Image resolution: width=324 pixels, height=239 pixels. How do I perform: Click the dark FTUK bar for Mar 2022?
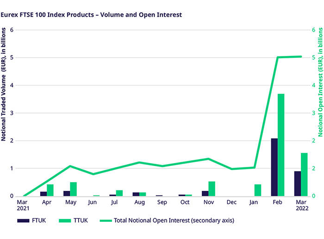[x=297, y=184]
